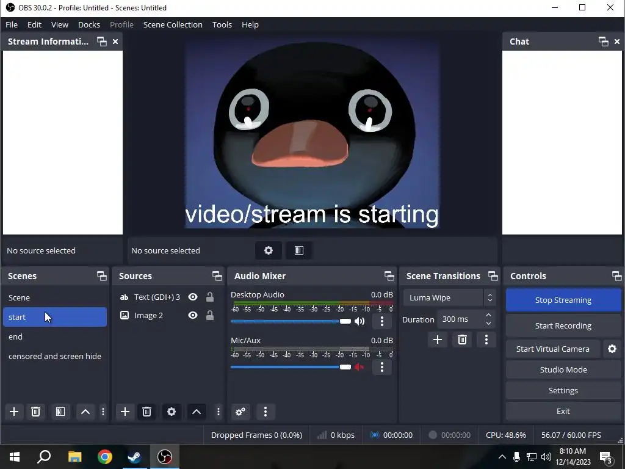Image resolution: width=625 pixels, height=469 pixels.
Task: Increase transition duration with up arrow
Action: point(489,315)
